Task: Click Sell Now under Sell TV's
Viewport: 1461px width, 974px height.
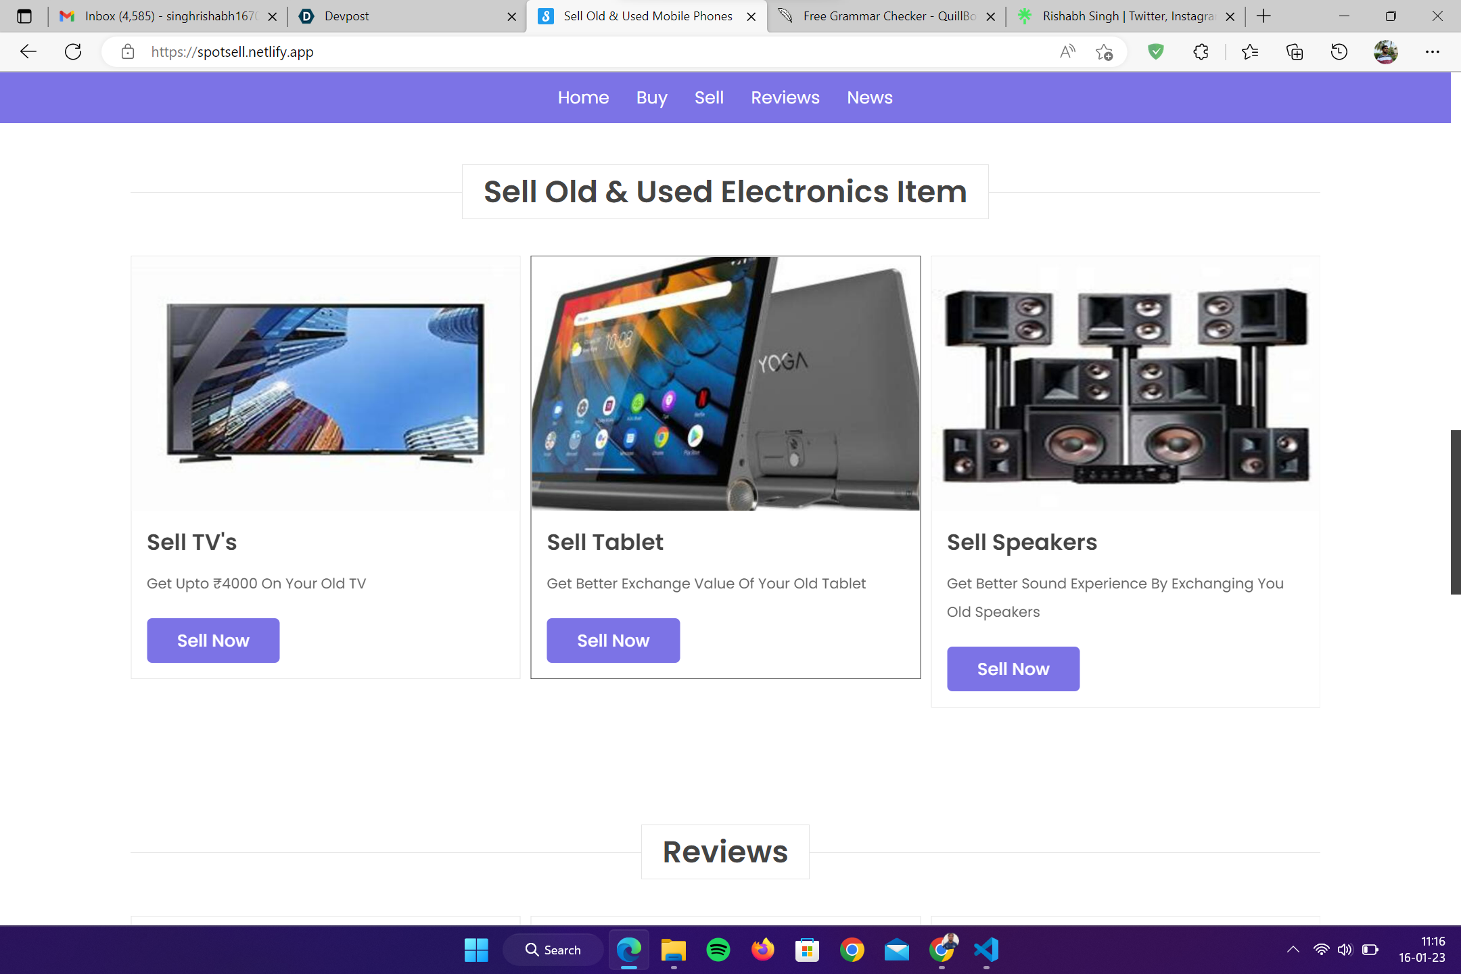Action: [x=213, y=641]
